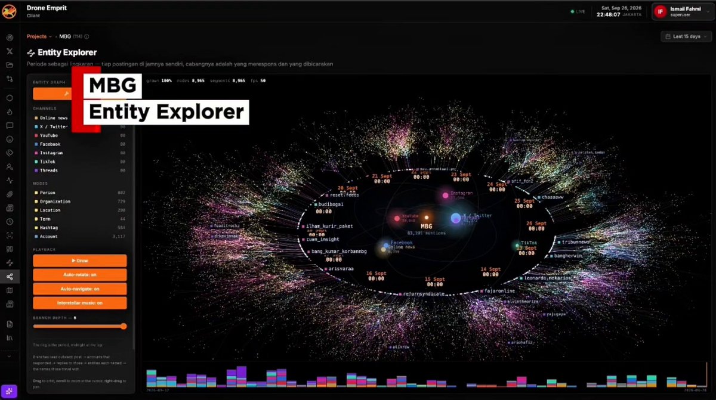Viewport: 716px width, 400px height.
Task: Open the chat bubble icon in sidebar
Action: click(10, 126)
